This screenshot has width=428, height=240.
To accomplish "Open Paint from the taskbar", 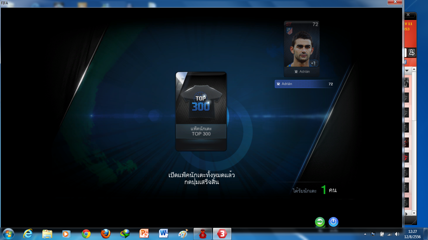I will [x=183, y=234].
